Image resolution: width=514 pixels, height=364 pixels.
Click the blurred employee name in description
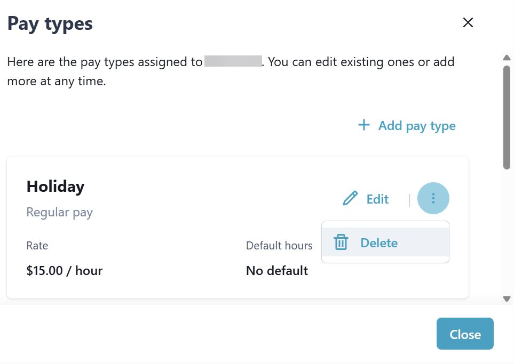pyautogui.click(x=233, y=62)
